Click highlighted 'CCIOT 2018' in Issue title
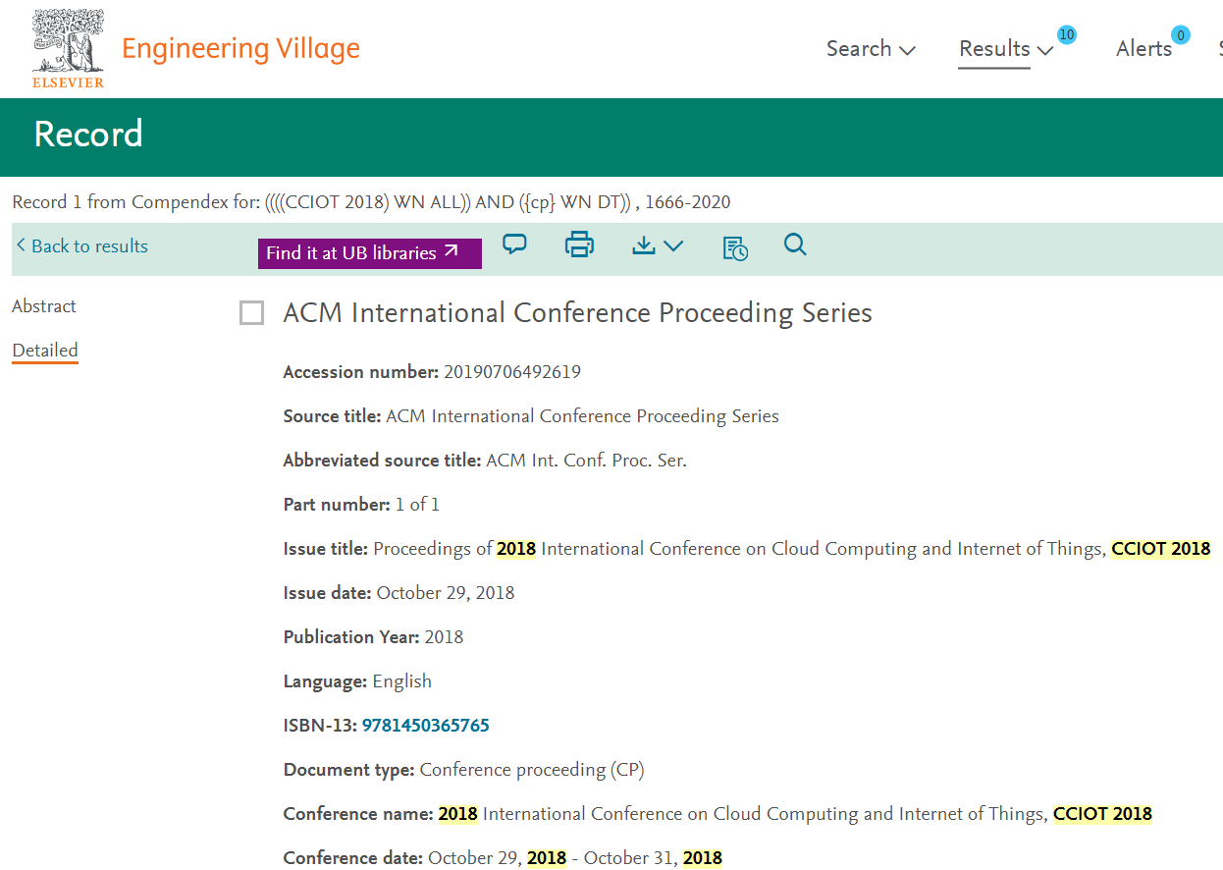 [1161, 549]
